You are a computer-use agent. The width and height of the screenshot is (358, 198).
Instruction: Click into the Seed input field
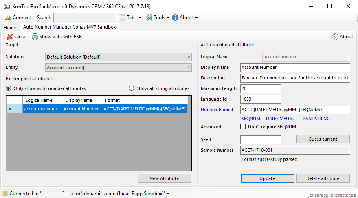click(261, 140)
